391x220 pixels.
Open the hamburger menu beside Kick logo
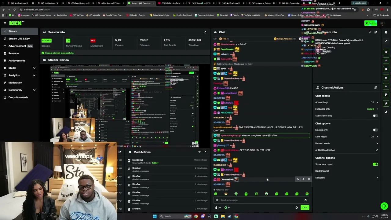point(5,23)
